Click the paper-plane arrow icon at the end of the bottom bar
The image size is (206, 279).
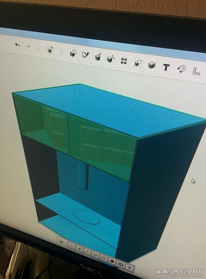pos(129,267)
